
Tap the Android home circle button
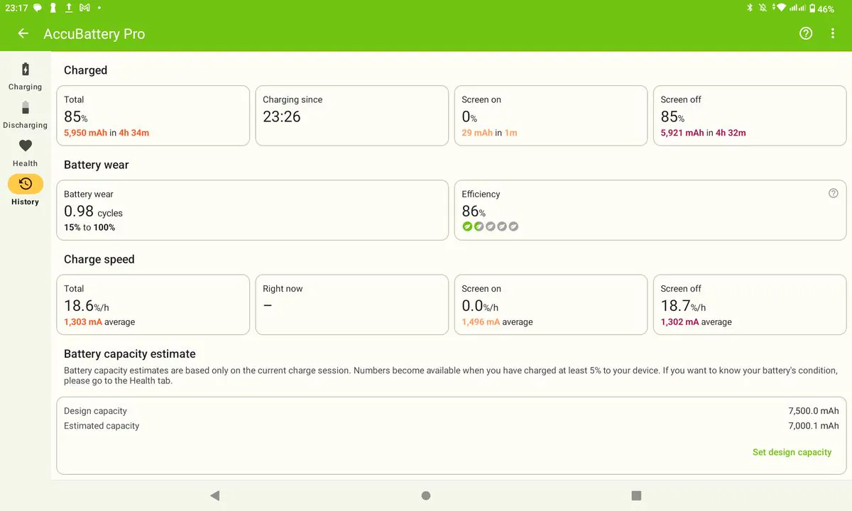click(426, 495)
